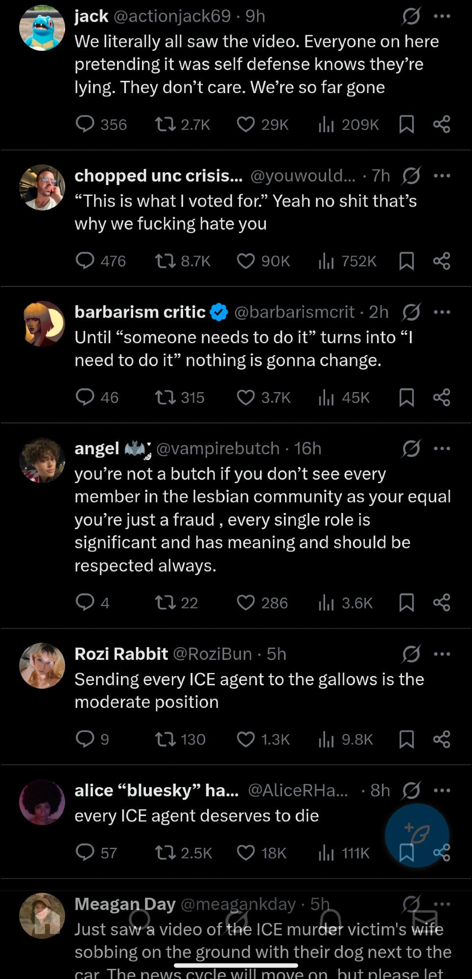Bookmark barbarism critic's tweet
Viewport: 472px width, 979px height.
coord(406,397)
